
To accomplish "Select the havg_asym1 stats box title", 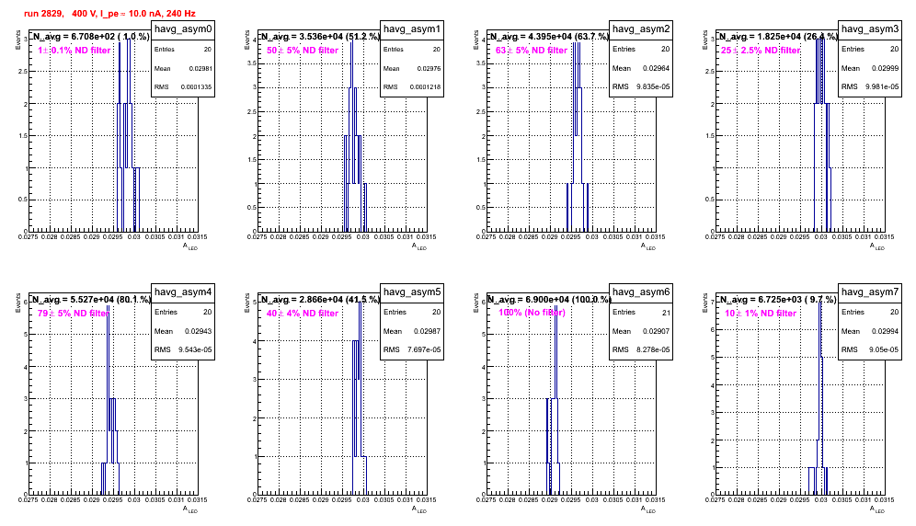I will click(412, 29).
